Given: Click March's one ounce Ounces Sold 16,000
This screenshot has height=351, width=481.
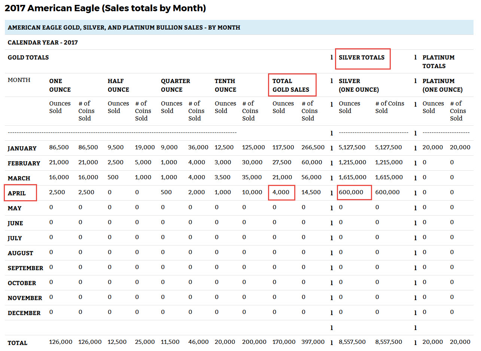Looking at the screenshot, I should (x=59, y=177).
